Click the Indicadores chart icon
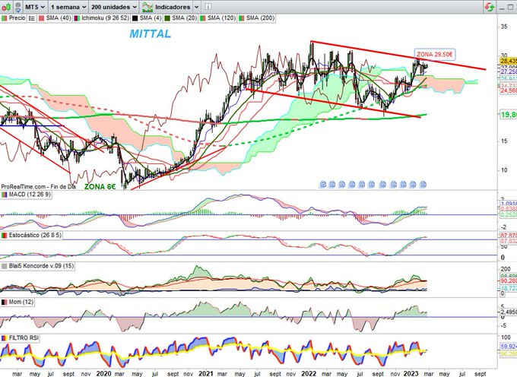The height and width of the screenshot is (377, 517). coord(147,7)
